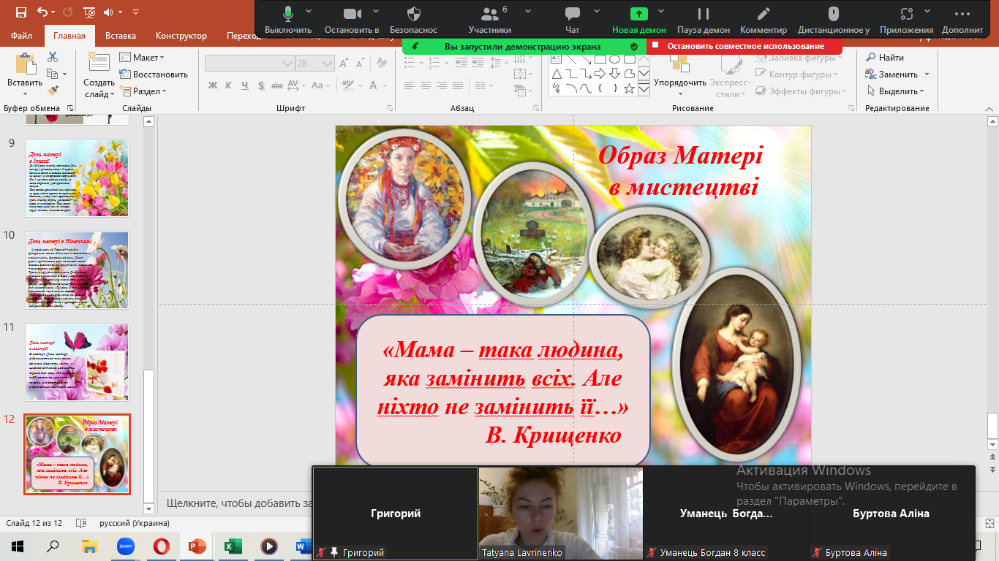Viewport: 999px width, 561px height.
Task: Click the notes pane placeholder text
Action: [238, 503]
